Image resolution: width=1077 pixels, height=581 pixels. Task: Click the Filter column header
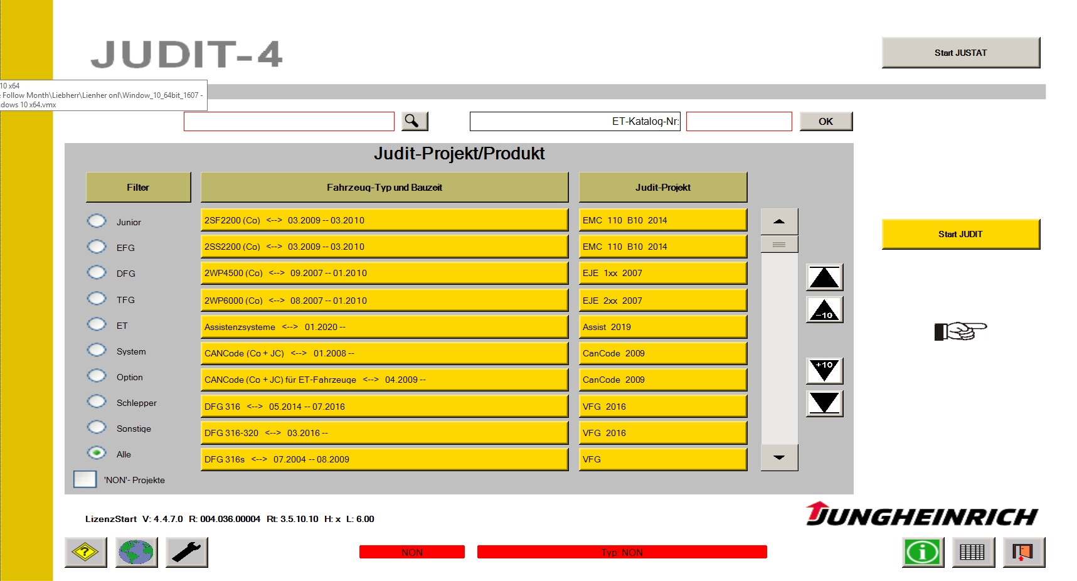[138, 187]
